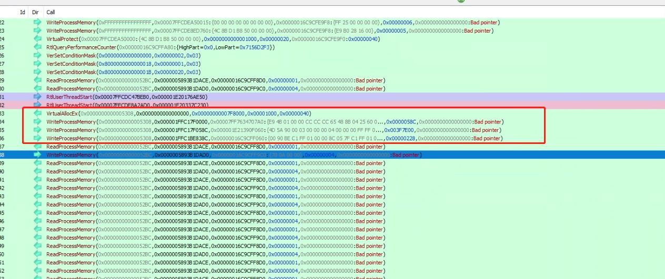Select the WriteProcessMemory call on row 22
The width and height of the screenshot is (665, 279).
pyautogui.click(x=273, y=22)
